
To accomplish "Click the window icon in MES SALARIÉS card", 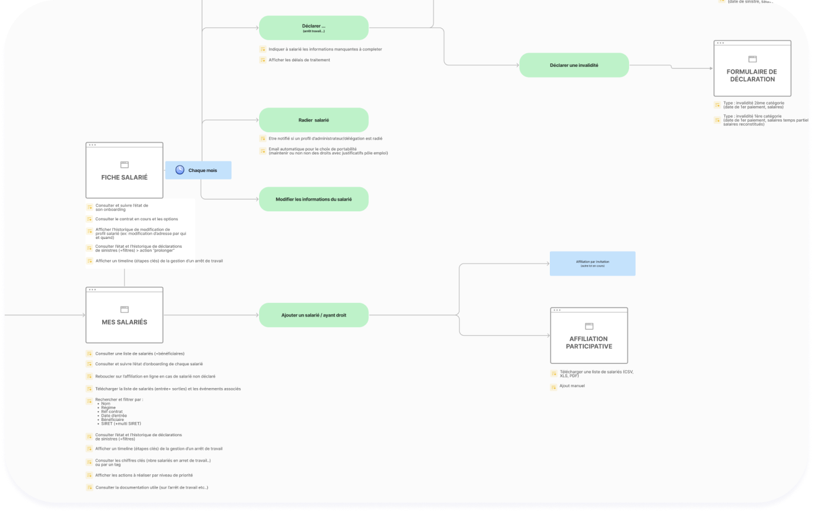I will click(125, 309).
